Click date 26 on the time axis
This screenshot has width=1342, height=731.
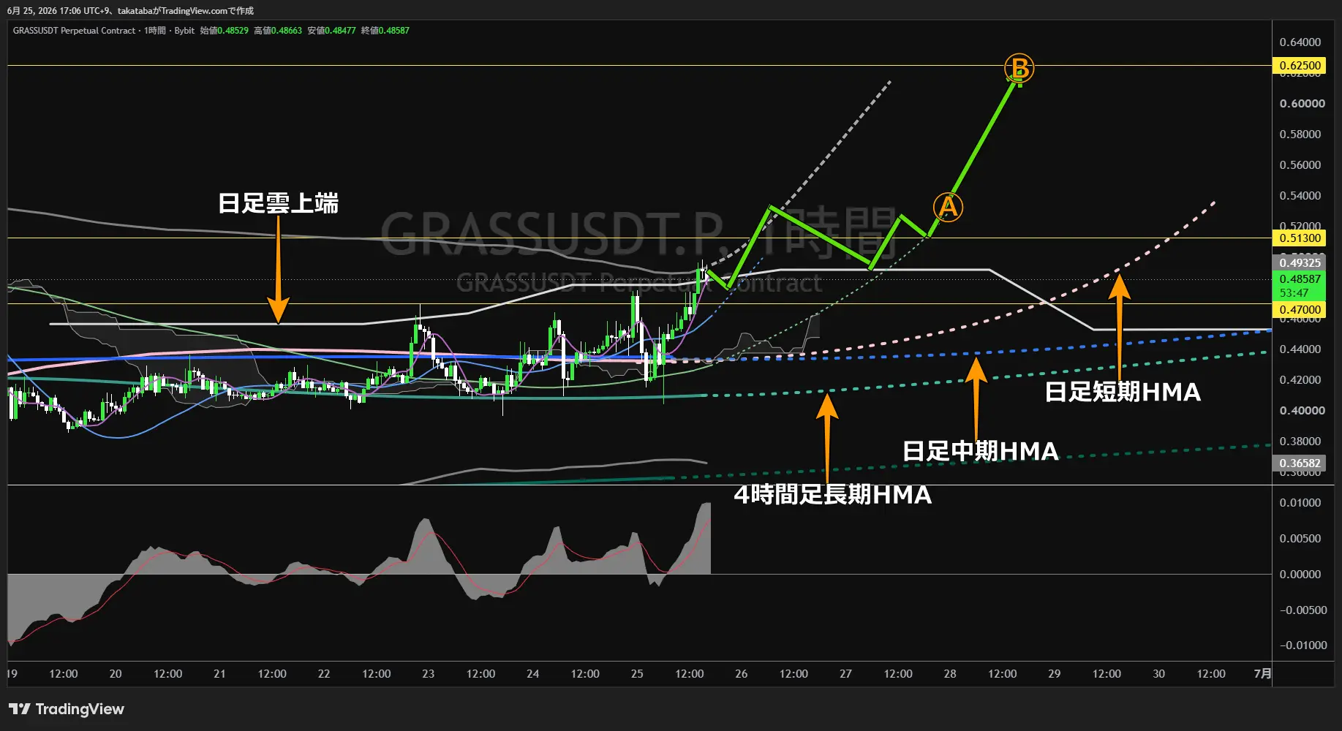(742, 674)
